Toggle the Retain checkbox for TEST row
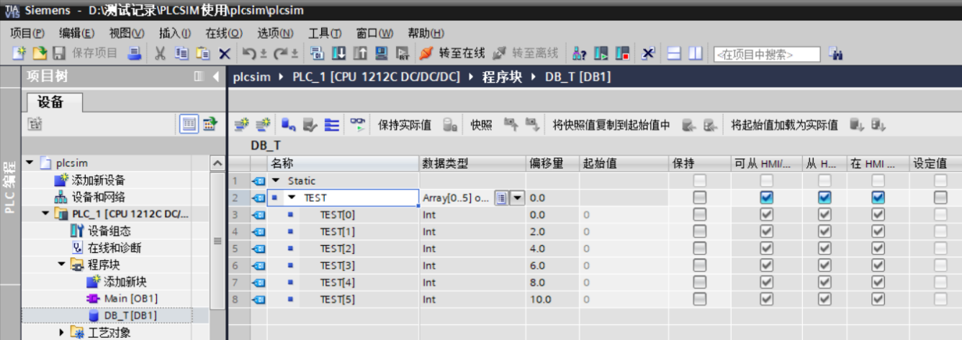 [699, 198]
